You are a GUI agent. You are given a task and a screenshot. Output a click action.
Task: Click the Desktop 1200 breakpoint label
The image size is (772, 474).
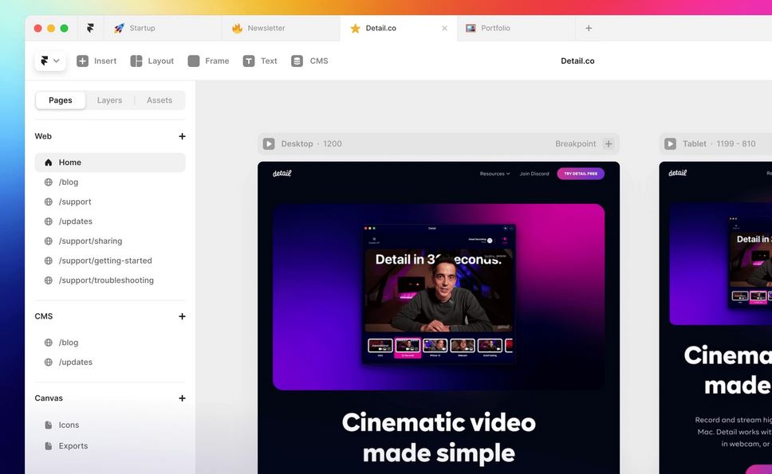311,143
